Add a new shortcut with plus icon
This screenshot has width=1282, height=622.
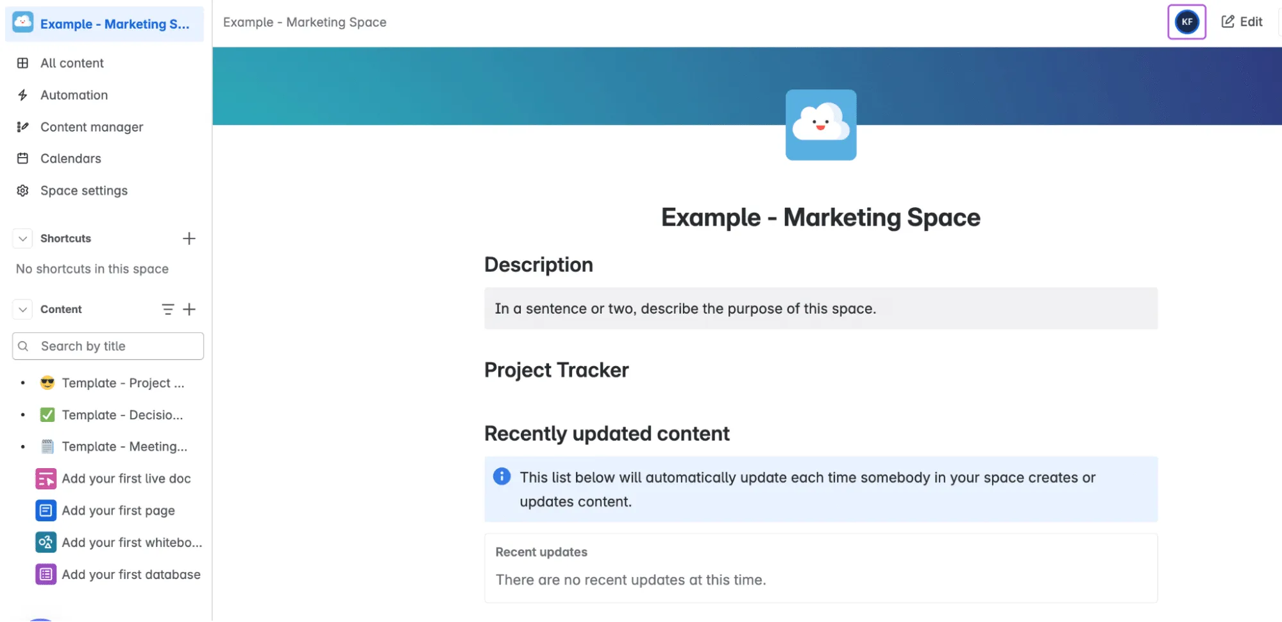tap(189, 239)
